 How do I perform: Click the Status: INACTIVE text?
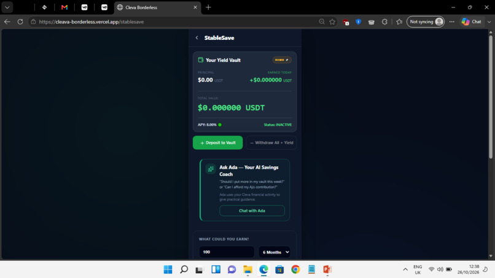pos(278,125)
